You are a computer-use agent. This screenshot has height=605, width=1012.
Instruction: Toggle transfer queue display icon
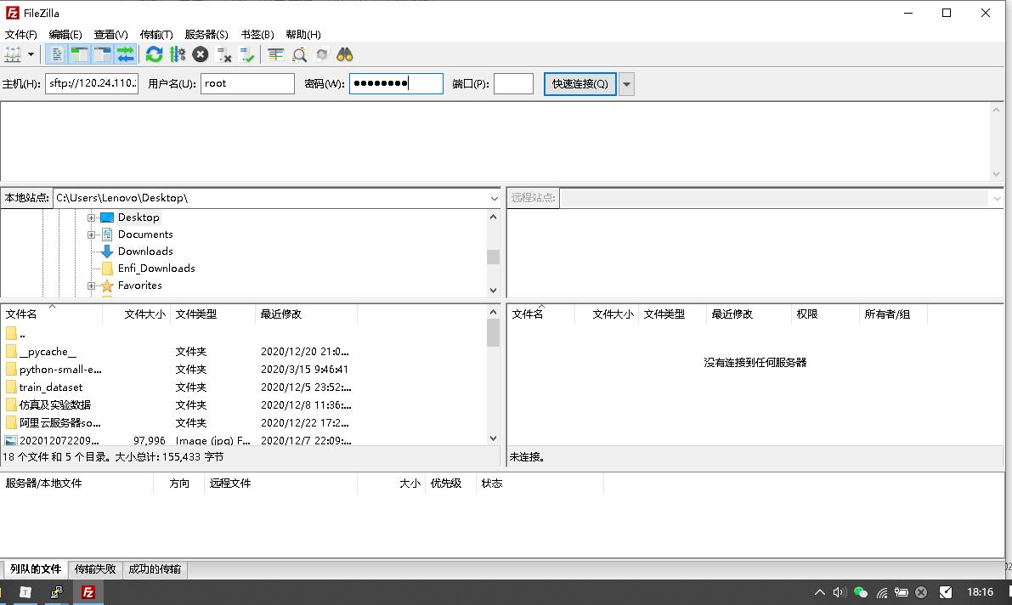(125, 55)
